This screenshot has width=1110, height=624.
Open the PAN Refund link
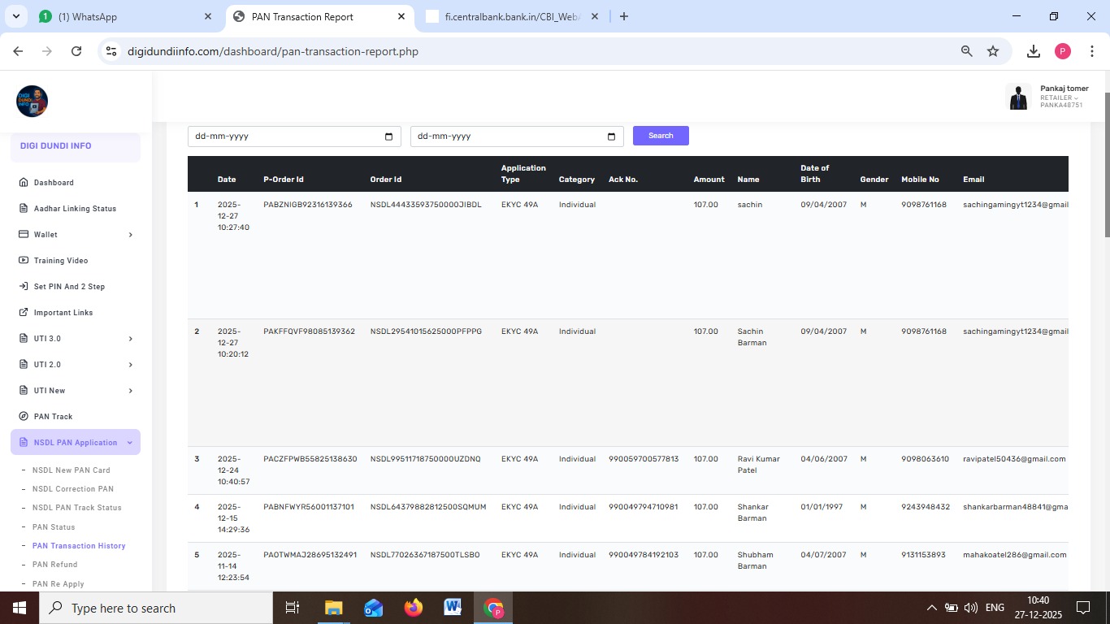point(54,565)
